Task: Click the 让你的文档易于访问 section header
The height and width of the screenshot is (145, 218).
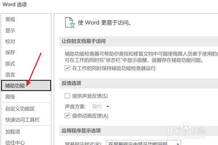Action: pyautogui.click(x=84, y=41)
